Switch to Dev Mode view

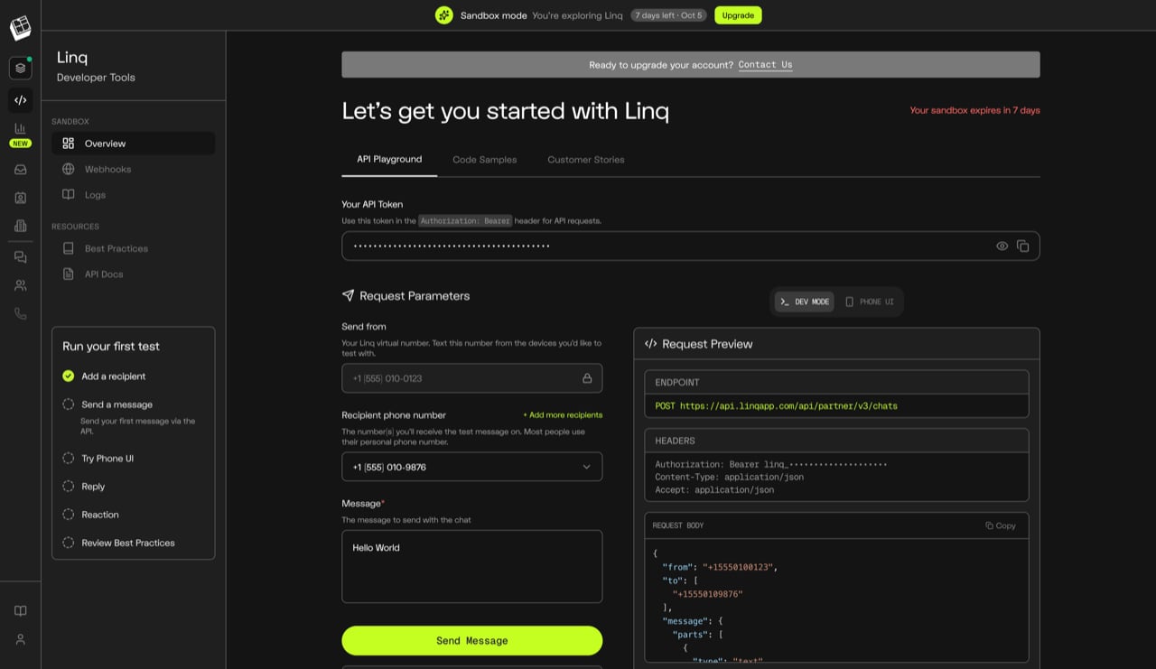(x=805, y=302)
